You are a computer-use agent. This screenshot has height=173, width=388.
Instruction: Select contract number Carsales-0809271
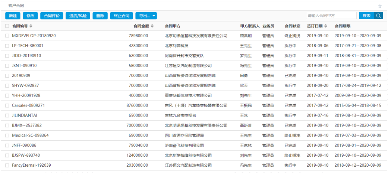point(28,105)
